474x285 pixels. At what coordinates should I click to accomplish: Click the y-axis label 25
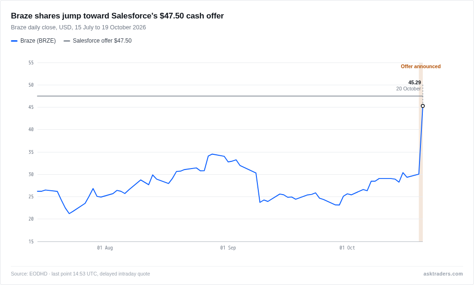[31, 197]
